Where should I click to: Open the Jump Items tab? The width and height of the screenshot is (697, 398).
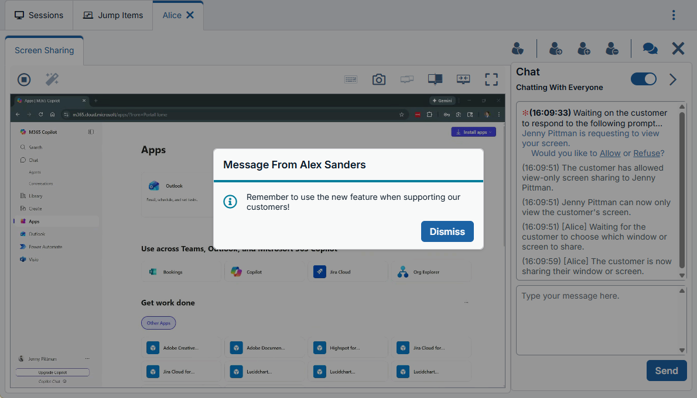(x=113, y=15)
